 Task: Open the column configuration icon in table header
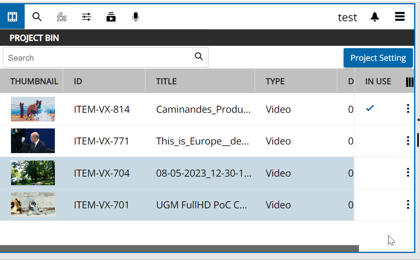click(409, 81)
